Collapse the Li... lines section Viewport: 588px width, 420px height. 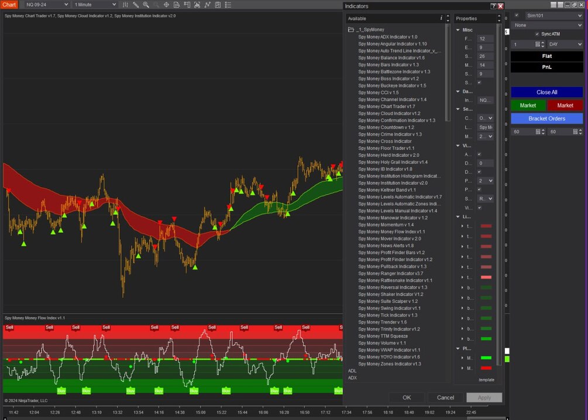(458, 217)
